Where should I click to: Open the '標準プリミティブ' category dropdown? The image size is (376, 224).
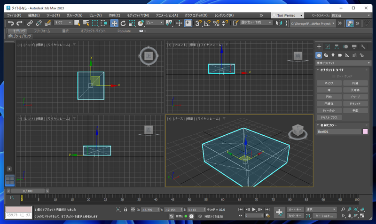343,63
